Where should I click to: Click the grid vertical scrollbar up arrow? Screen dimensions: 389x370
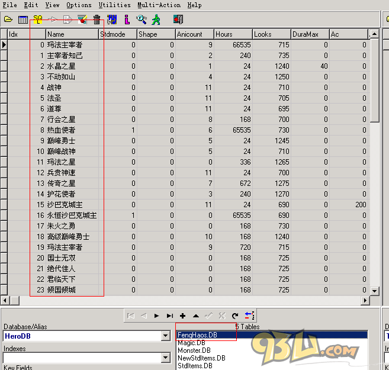click(x=374, y=34)
